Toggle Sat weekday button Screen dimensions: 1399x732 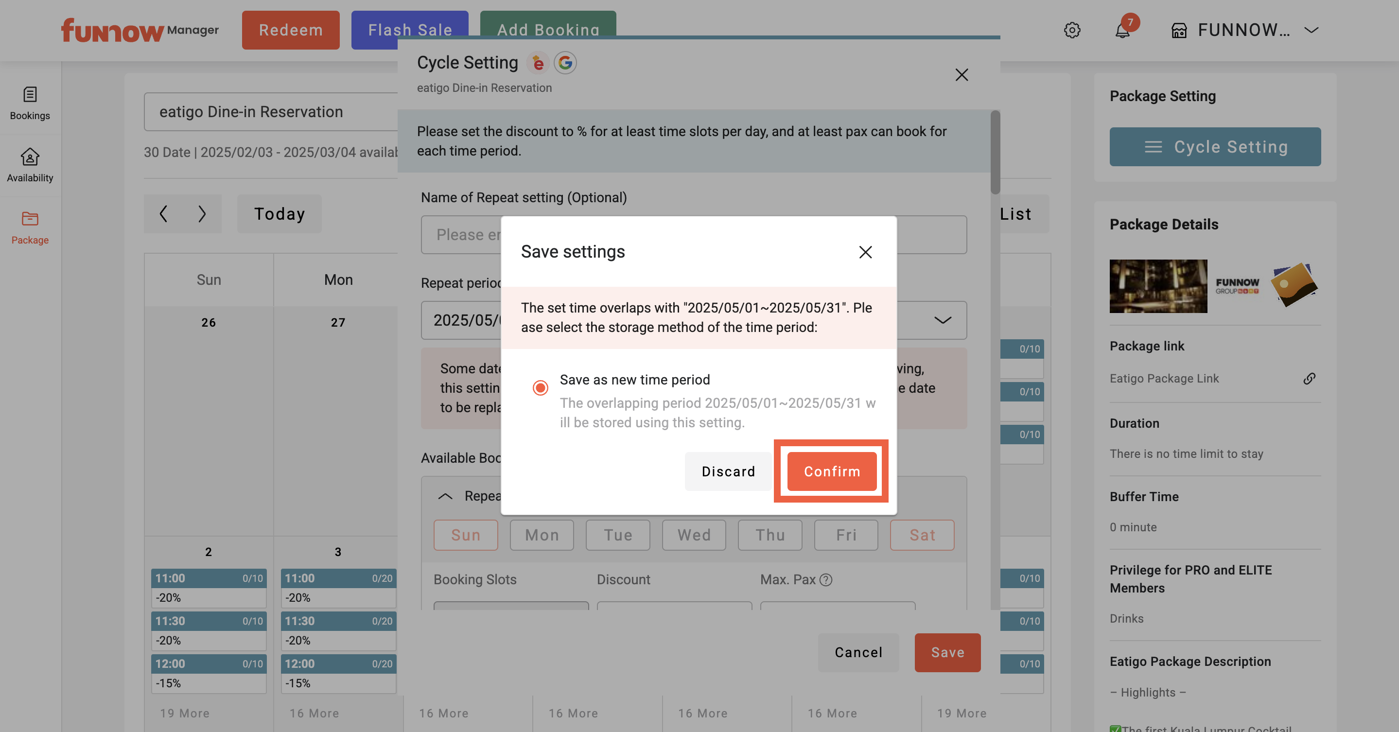922,536
